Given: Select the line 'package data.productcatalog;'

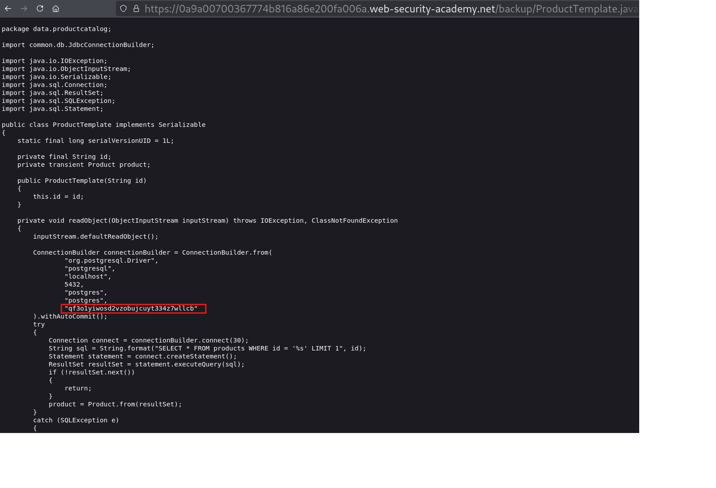Looking at the screenshot, I should (56, 29).
